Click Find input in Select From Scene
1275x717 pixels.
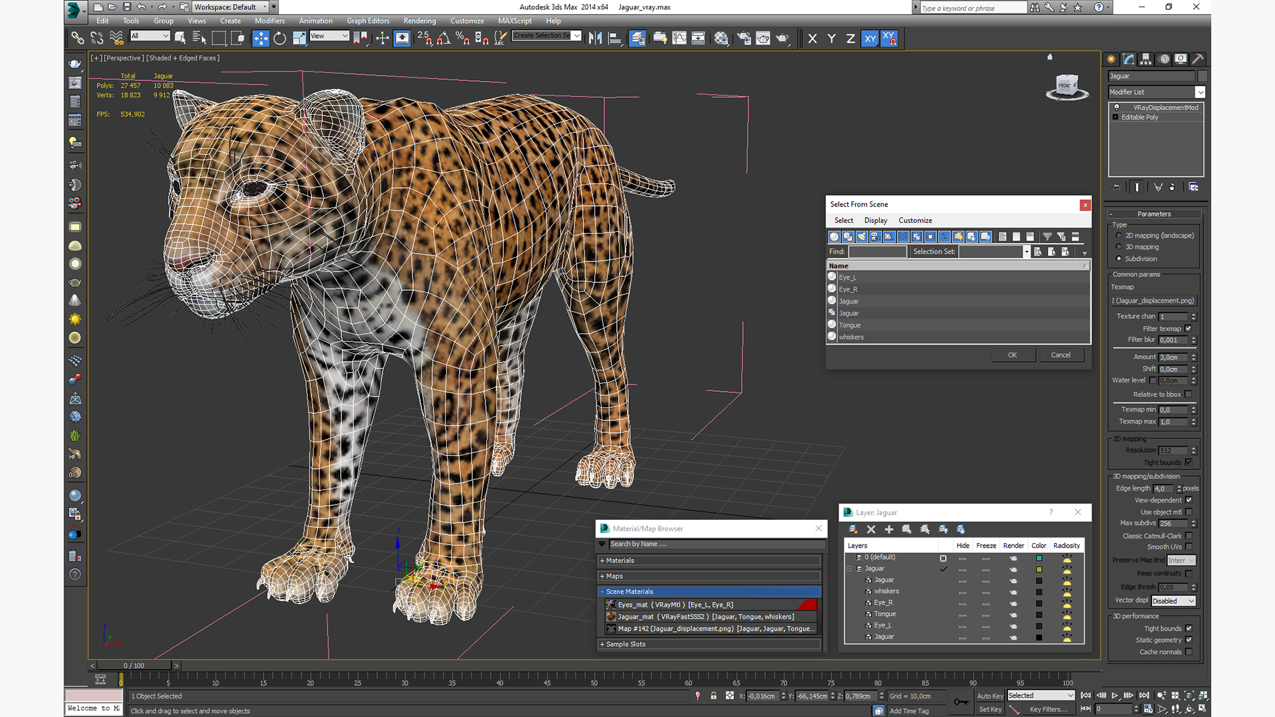[x=877, y=252]
